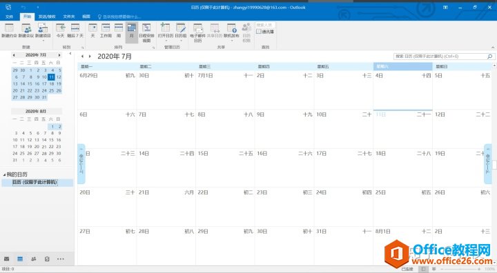Image resolution: width=497 pixels, height=273 pixels.
Task: Jump to Today (今天) in calendar
Action: 60,30
